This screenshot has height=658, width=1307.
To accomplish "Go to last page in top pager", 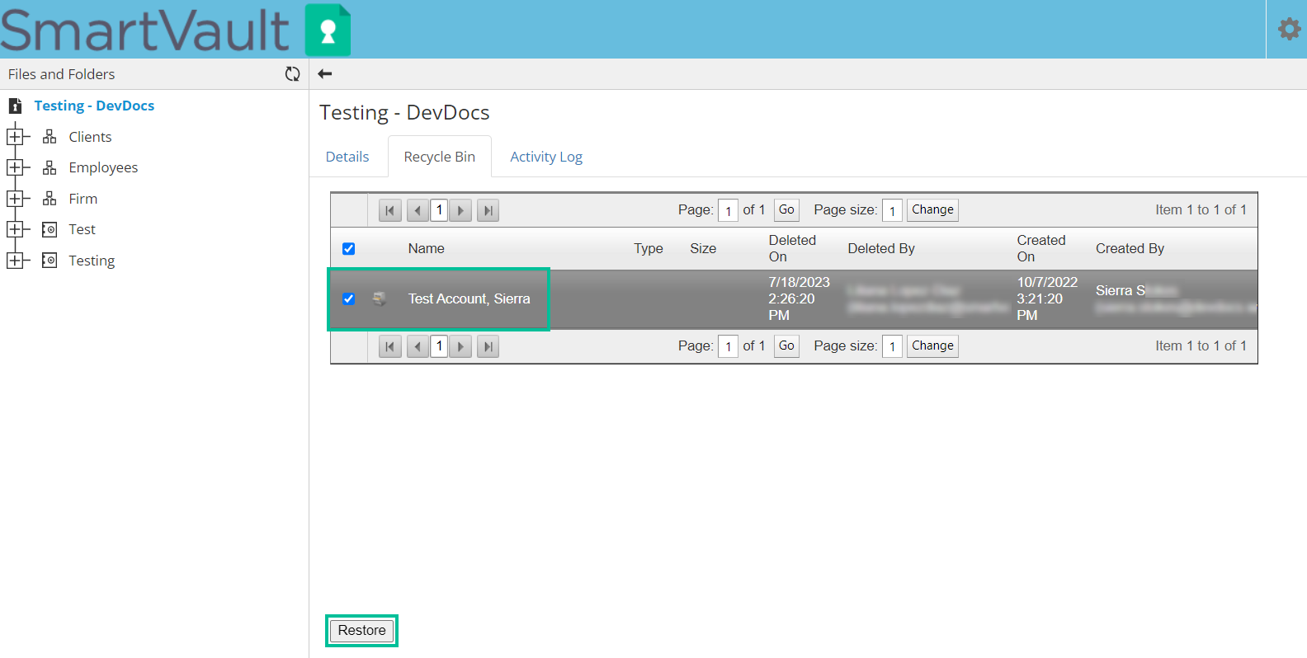I will point(488,210).
